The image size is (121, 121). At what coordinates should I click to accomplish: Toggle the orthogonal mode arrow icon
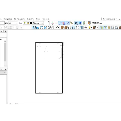(x=60, y=23)
